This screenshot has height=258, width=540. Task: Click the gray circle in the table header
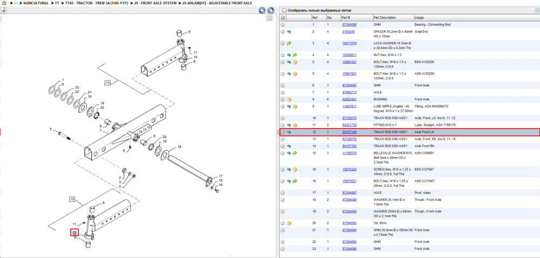pos(283,18)
